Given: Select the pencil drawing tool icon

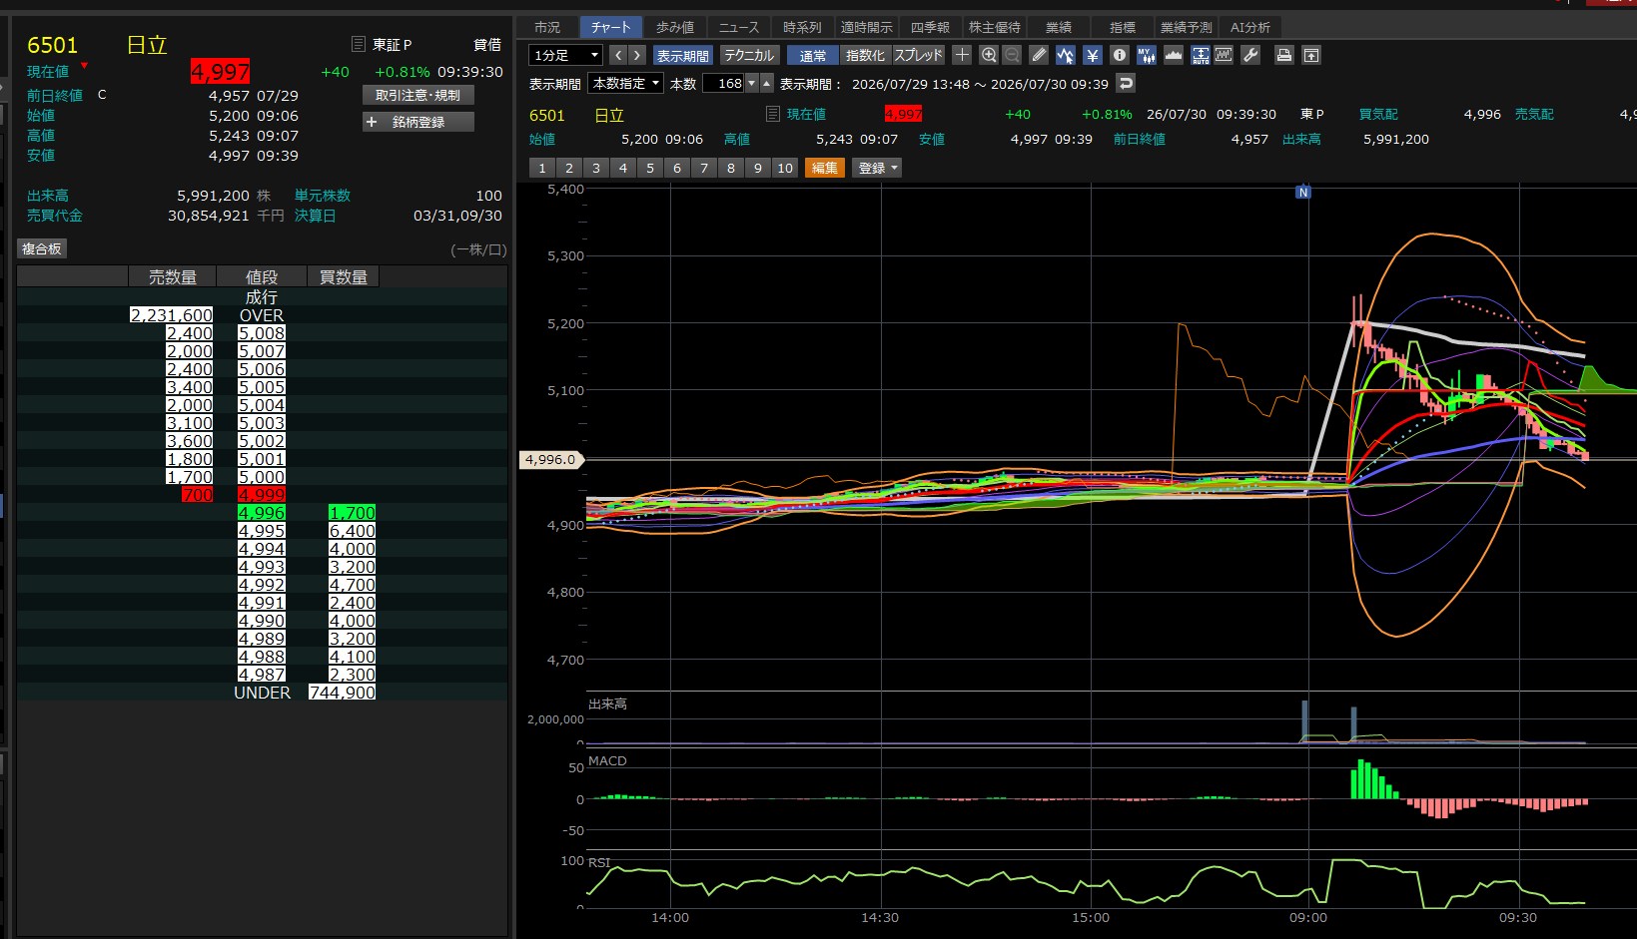Looking at the screenshot, I should click(1039, 55).
